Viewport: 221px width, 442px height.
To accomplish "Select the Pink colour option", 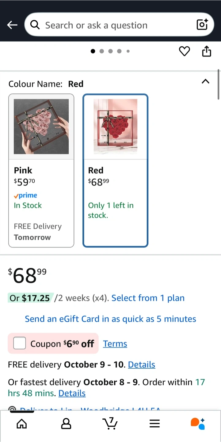I will click(41, 170).
